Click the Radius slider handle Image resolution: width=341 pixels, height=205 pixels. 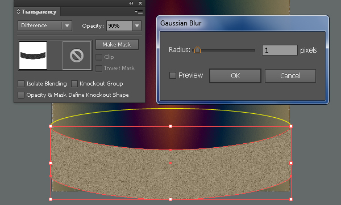click(197, 50)
